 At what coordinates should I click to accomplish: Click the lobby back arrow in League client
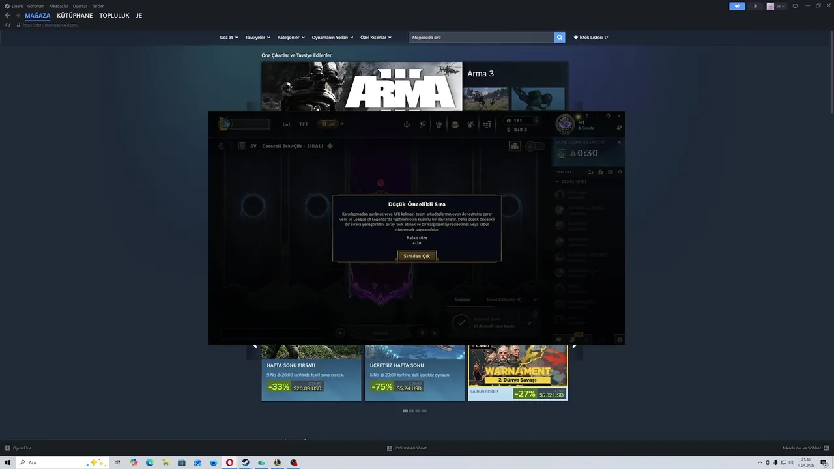point(221,146)
